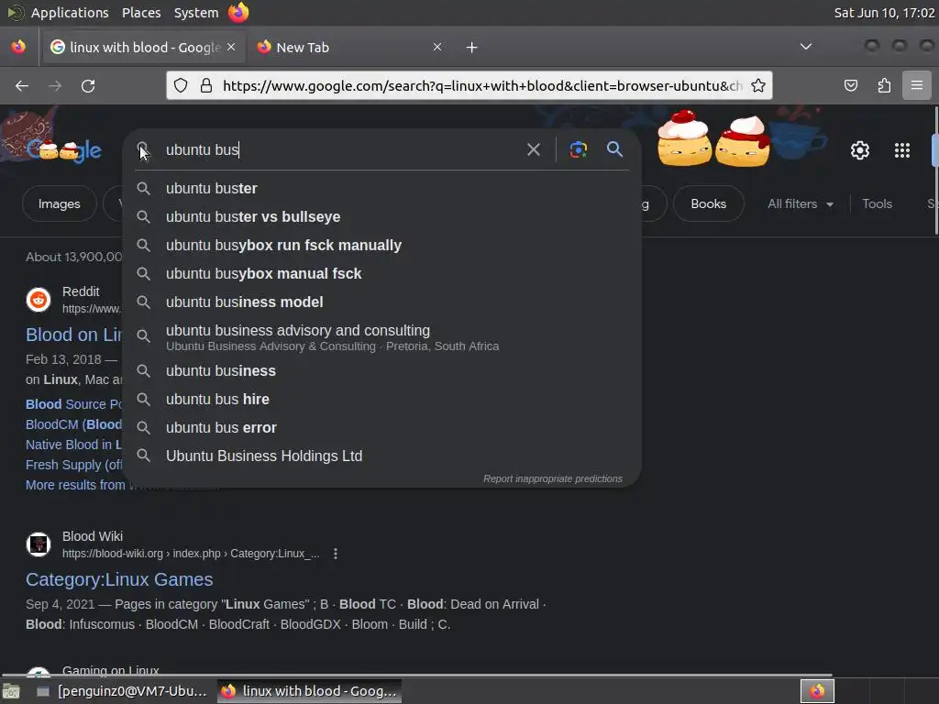This screenshot has height=704, width=939.
Task: Select suggestion 'ubuntu buster'
Action: click(382, 189)
